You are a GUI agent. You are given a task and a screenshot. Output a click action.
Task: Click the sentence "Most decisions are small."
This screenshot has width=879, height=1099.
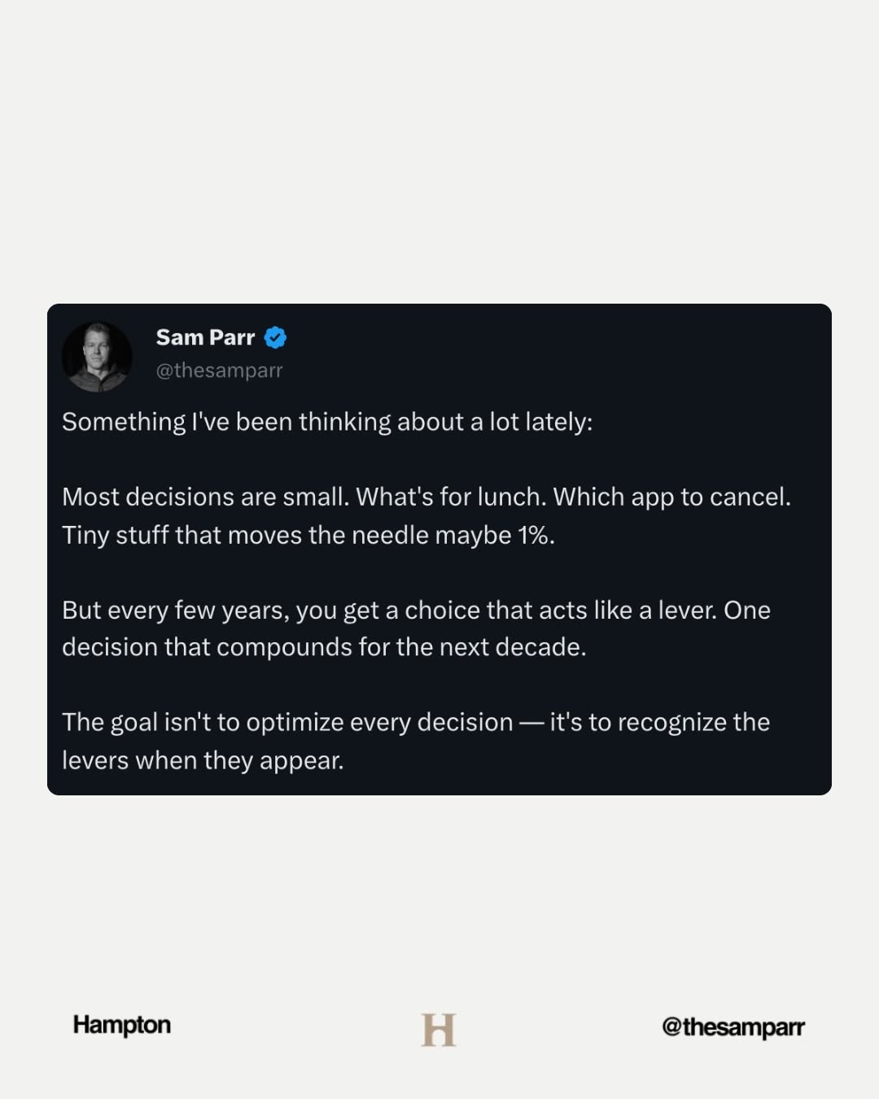point(205,497)
